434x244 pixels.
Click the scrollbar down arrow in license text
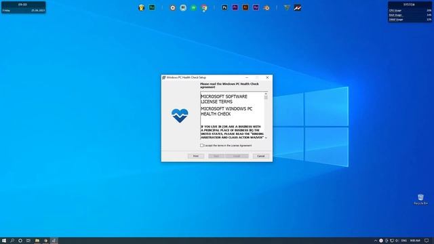click(266, 138)
